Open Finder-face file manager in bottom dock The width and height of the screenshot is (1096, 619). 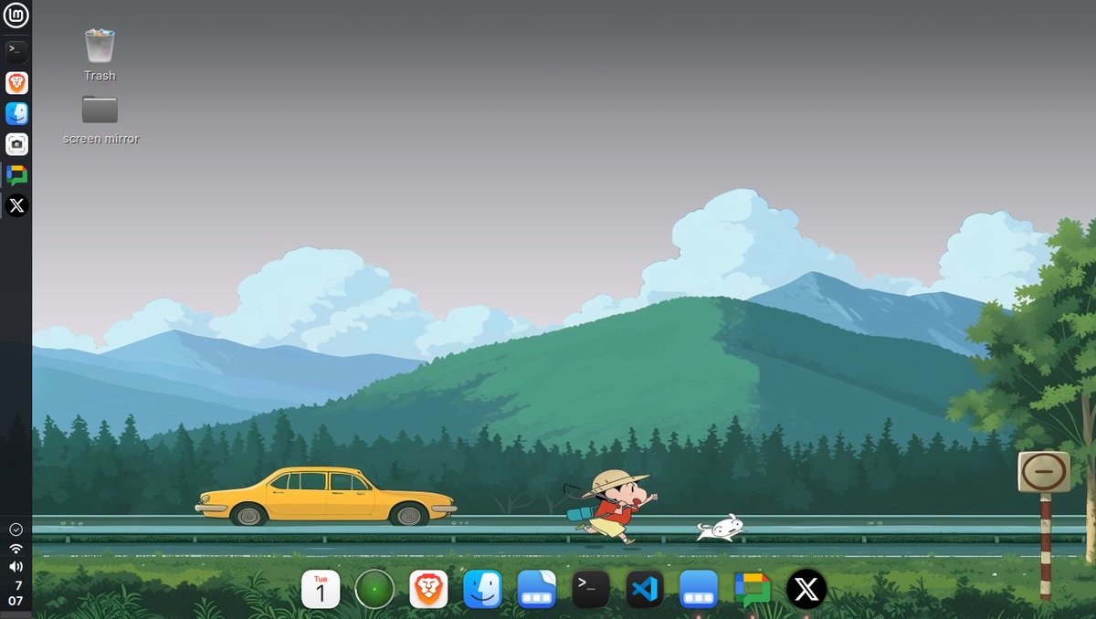pyautogui.click(x=482, y=589)
